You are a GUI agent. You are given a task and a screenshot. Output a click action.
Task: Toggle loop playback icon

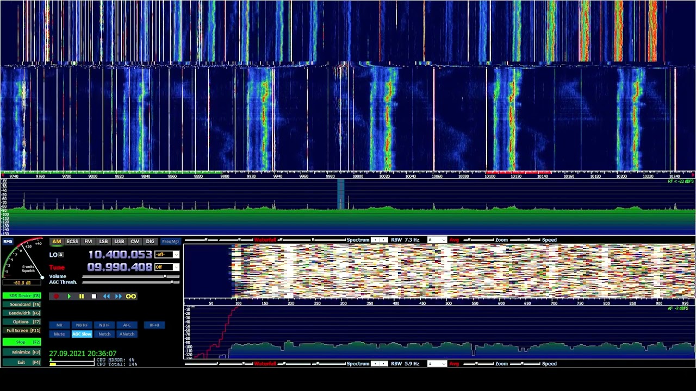[x=131, y=297]
